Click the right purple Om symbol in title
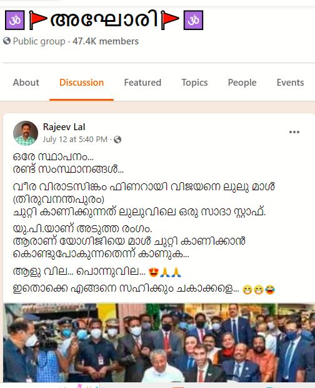Viewport: 315px width, 388px height. click(193, 20)
